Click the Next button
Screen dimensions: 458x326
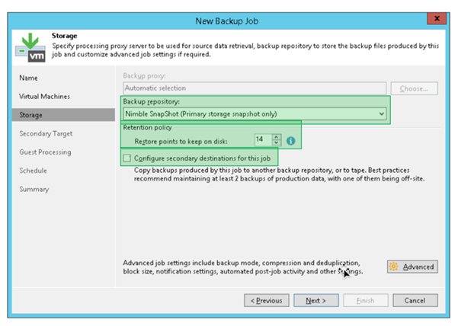(x=316, y=300)
